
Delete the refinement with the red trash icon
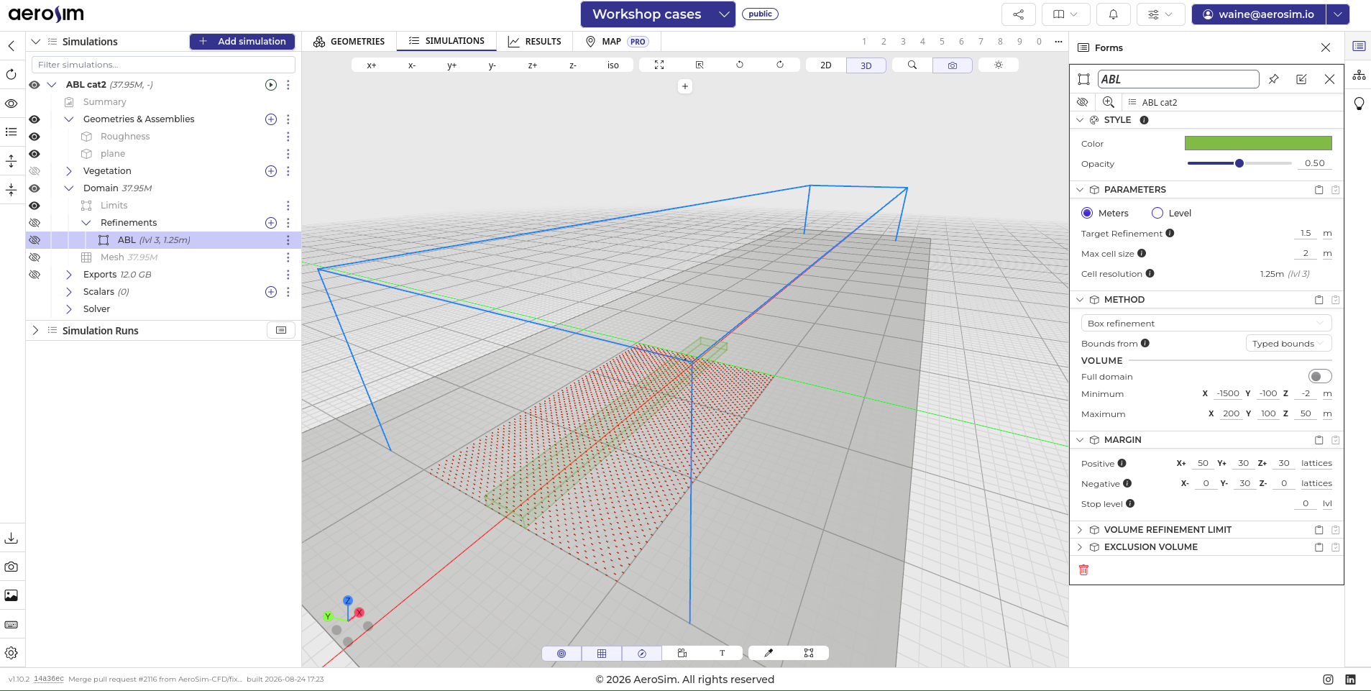pyautogui.click(x=1084, y=569)
